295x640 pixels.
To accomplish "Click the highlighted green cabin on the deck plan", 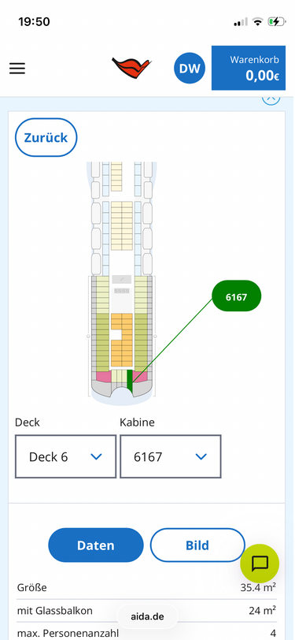I will tap(130, 379).
